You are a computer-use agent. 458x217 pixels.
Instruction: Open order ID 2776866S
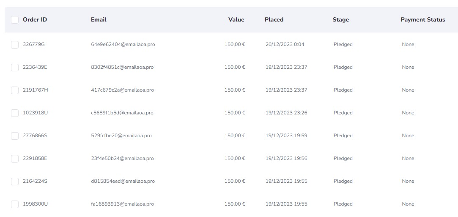pyautogui.click(x=35, y=136)
